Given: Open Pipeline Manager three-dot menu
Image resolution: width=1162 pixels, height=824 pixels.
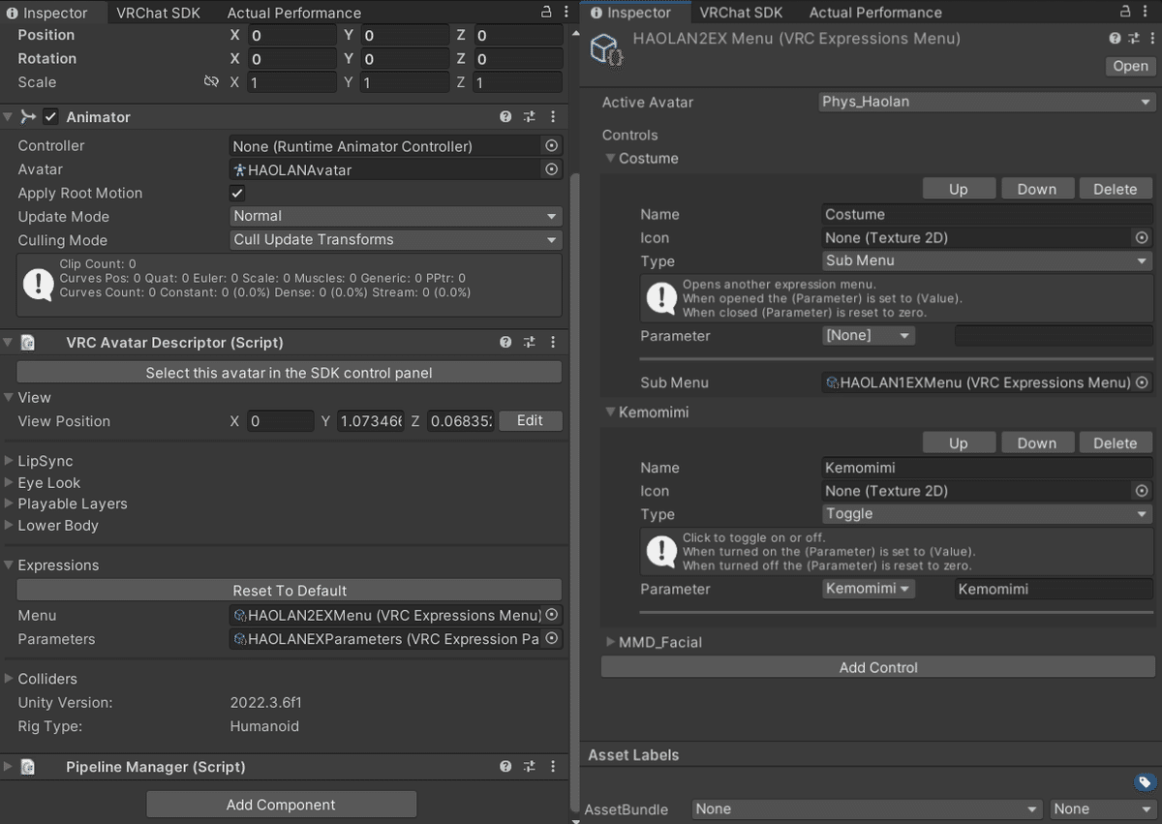Looking at the screenshot, I should tap(553, 767).
